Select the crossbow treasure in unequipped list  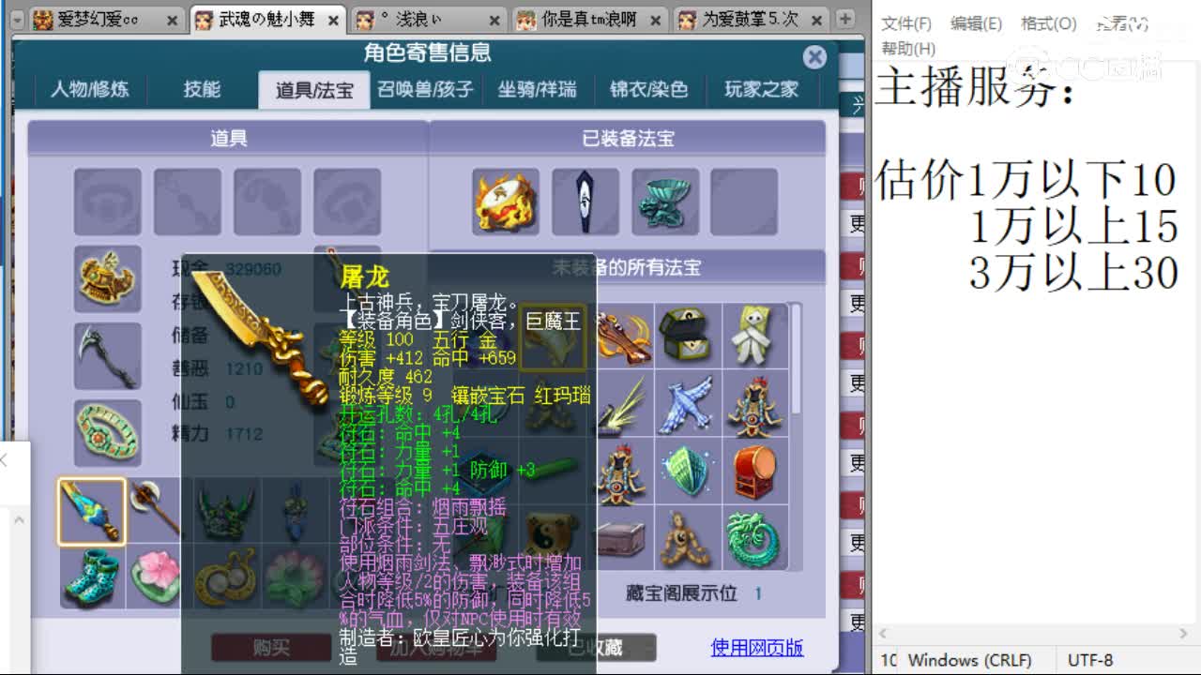(621, 337)
